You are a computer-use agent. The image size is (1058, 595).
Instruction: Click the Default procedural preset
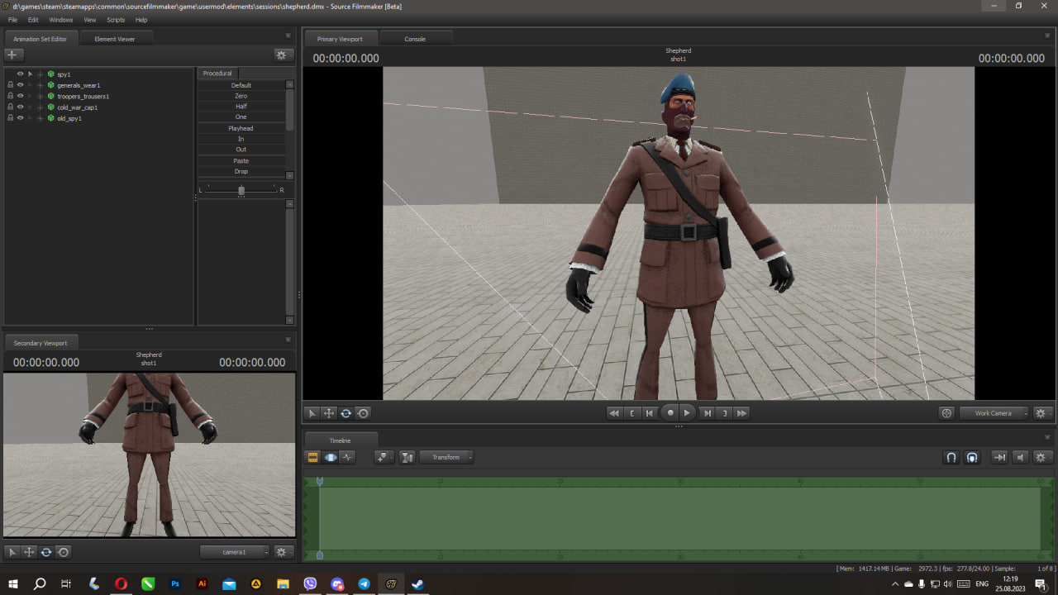(x=241, y=85)
